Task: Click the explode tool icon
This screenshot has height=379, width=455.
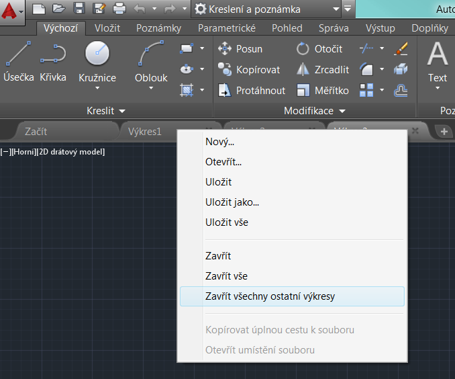Action: 401,69
